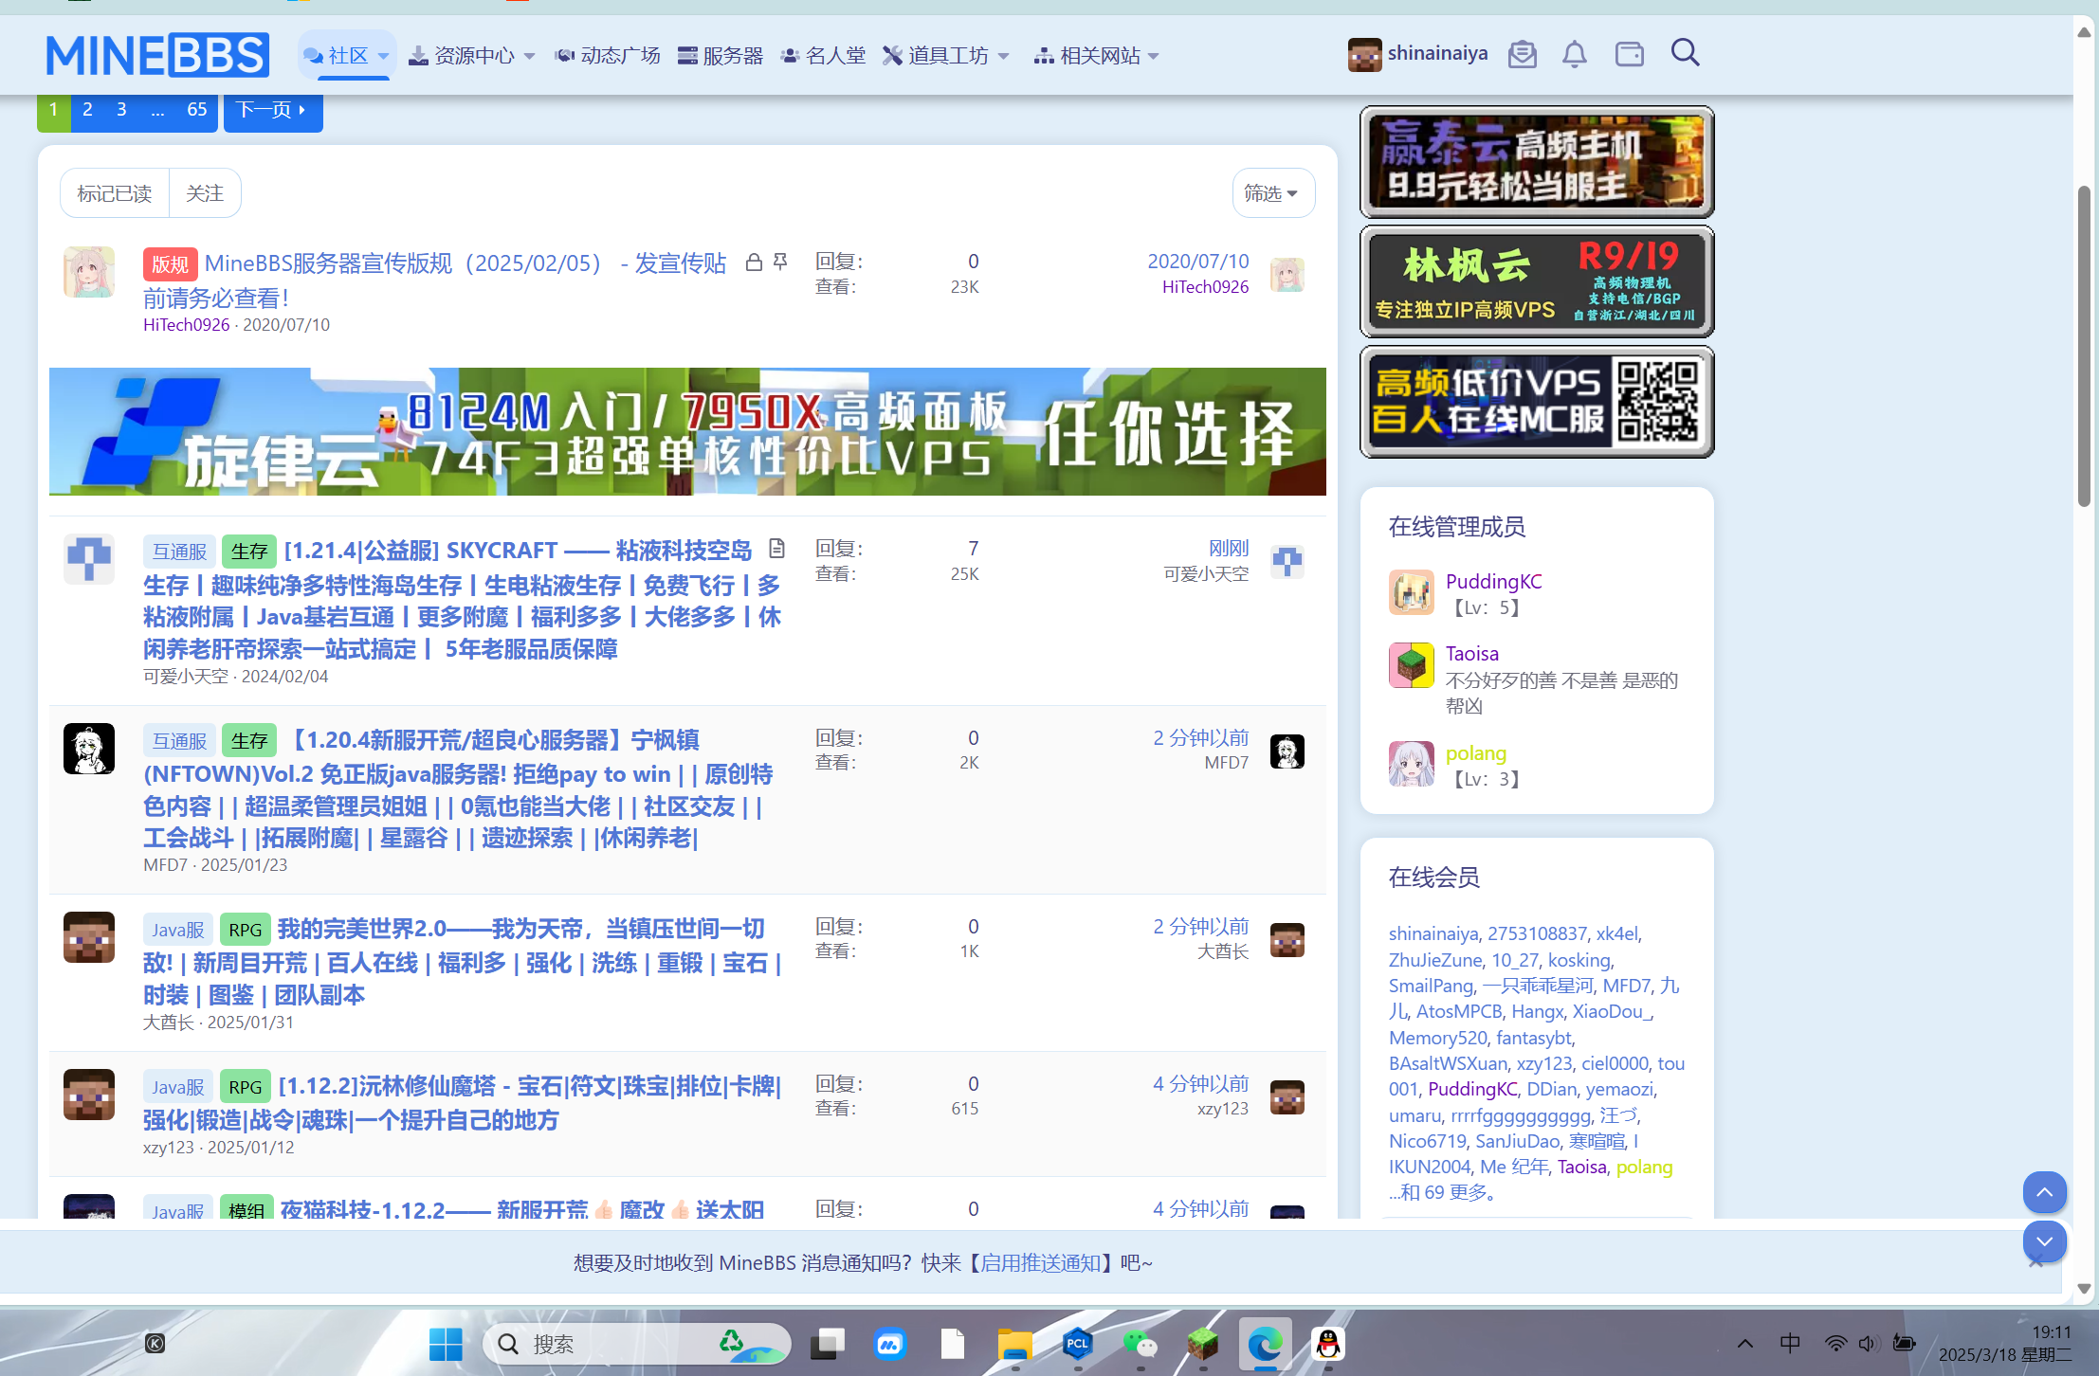
Task: Click the RPG tag on 我的完美世界2.0 thread
Action: pyautogui.click(x=246, y=930)
